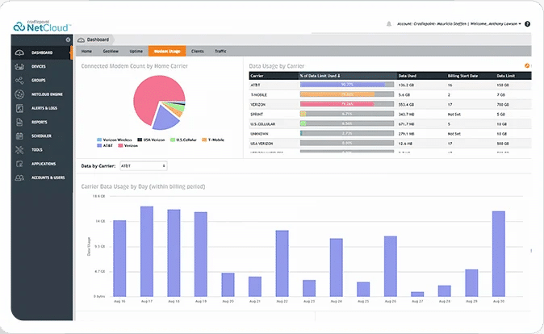544x334 pixels.
Task: Select the Modem Usage tab
Action: coord(167,51)
